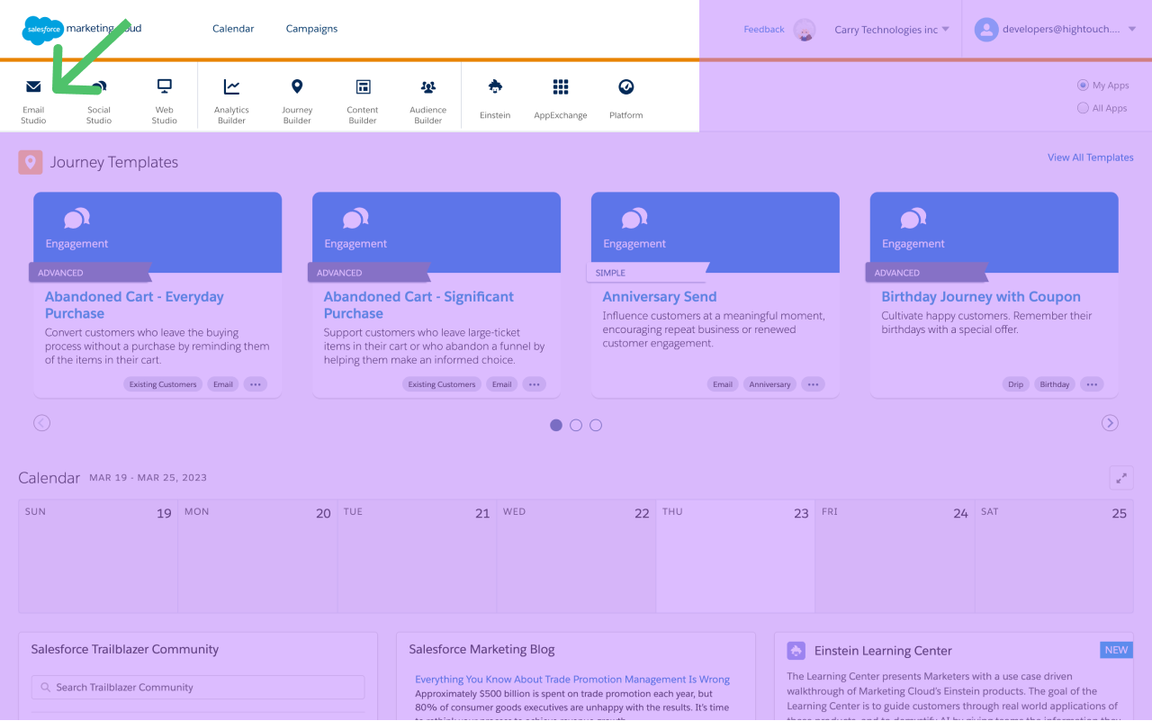Click Email tag on Significant Purchase card
This screenshot has height=721, width=1152.
pyautogui.click(x=502, y=384)
